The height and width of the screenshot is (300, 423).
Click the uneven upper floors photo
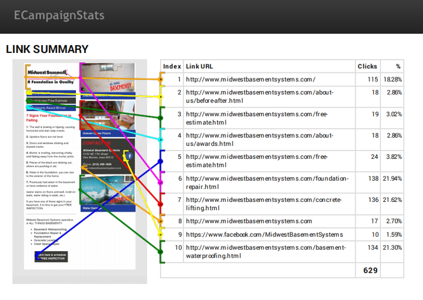click(108, 115)
